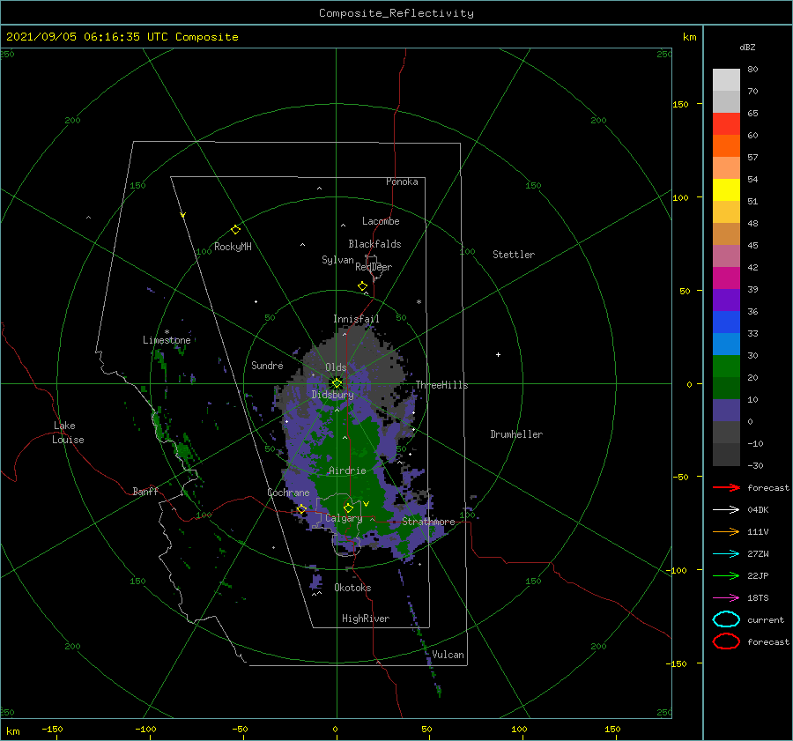Select the Lake Louise label
The image size is (793, 741).
(x=68, y=433)
